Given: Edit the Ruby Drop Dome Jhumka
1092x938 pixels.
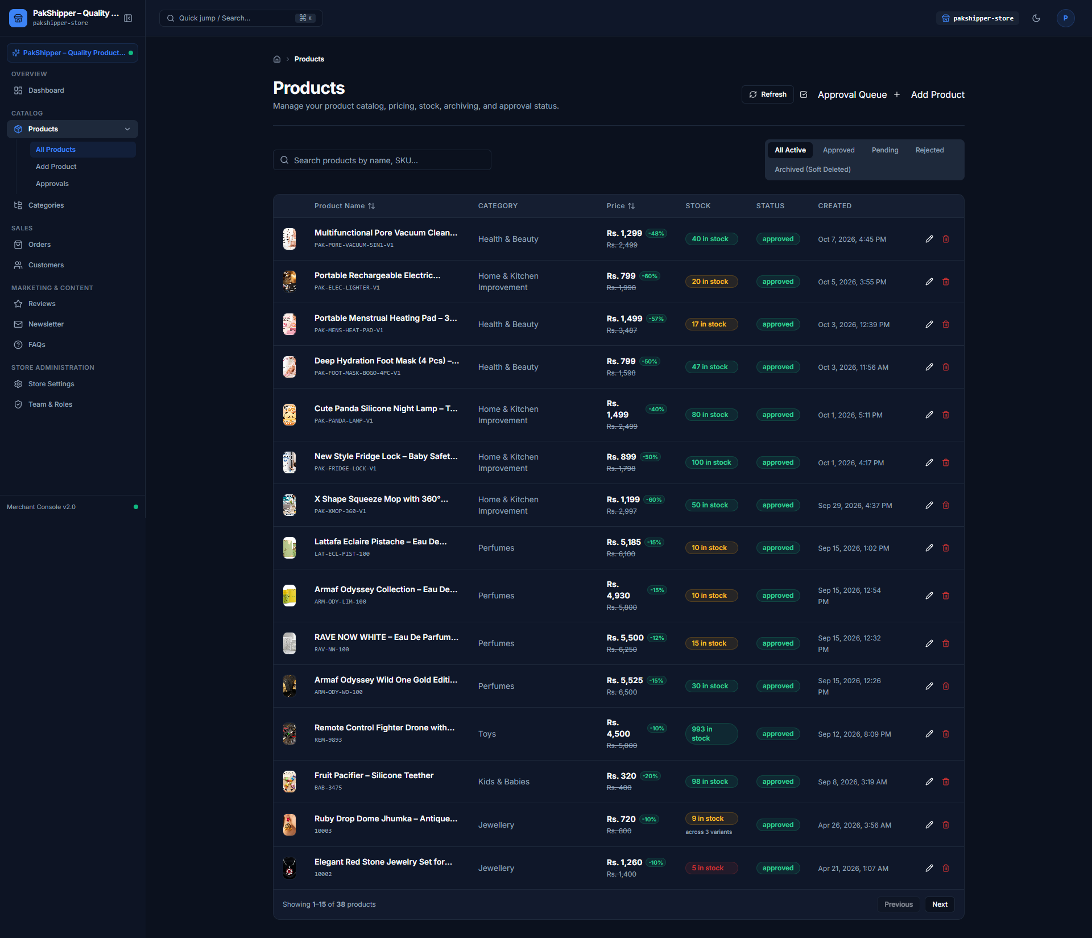Looking at the screenshot, I should (929, 825).
